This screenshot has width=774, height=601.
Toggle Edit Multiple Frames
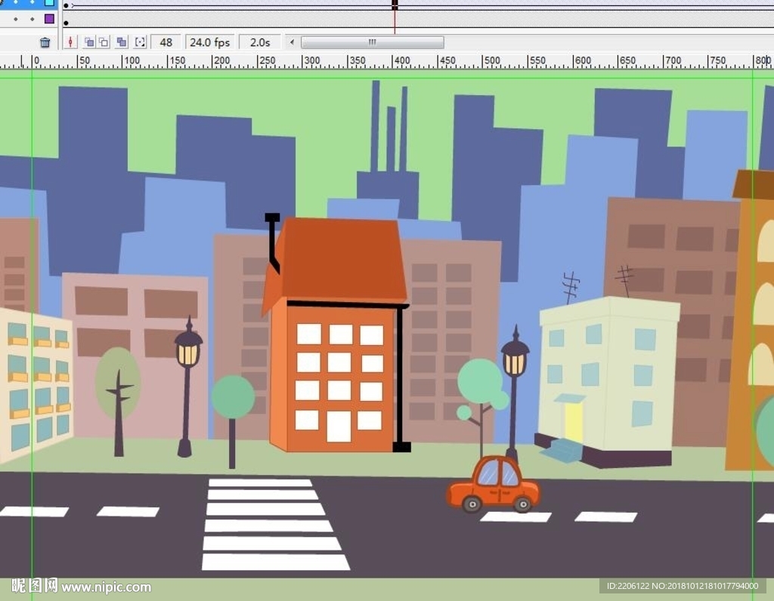pyautogui.click(x=122, y=42)
